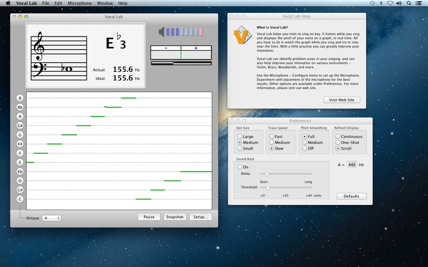
Task: Open the Microphone menu
Action: click(80, 3)
